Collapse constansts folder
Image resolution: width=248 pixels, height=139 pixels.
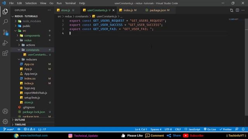(33, 50)
